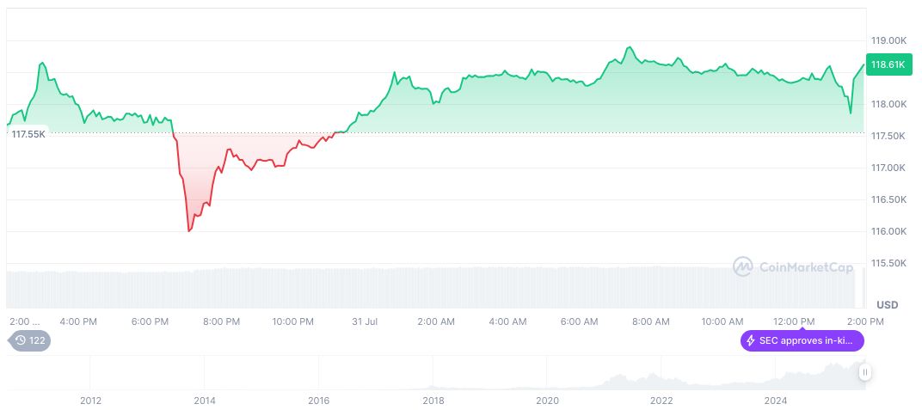Image resolution: width=922 pixels, height=410 pixels.
Task: Select 2016 on the navigator timeline
Action: (x=319, y=401)
